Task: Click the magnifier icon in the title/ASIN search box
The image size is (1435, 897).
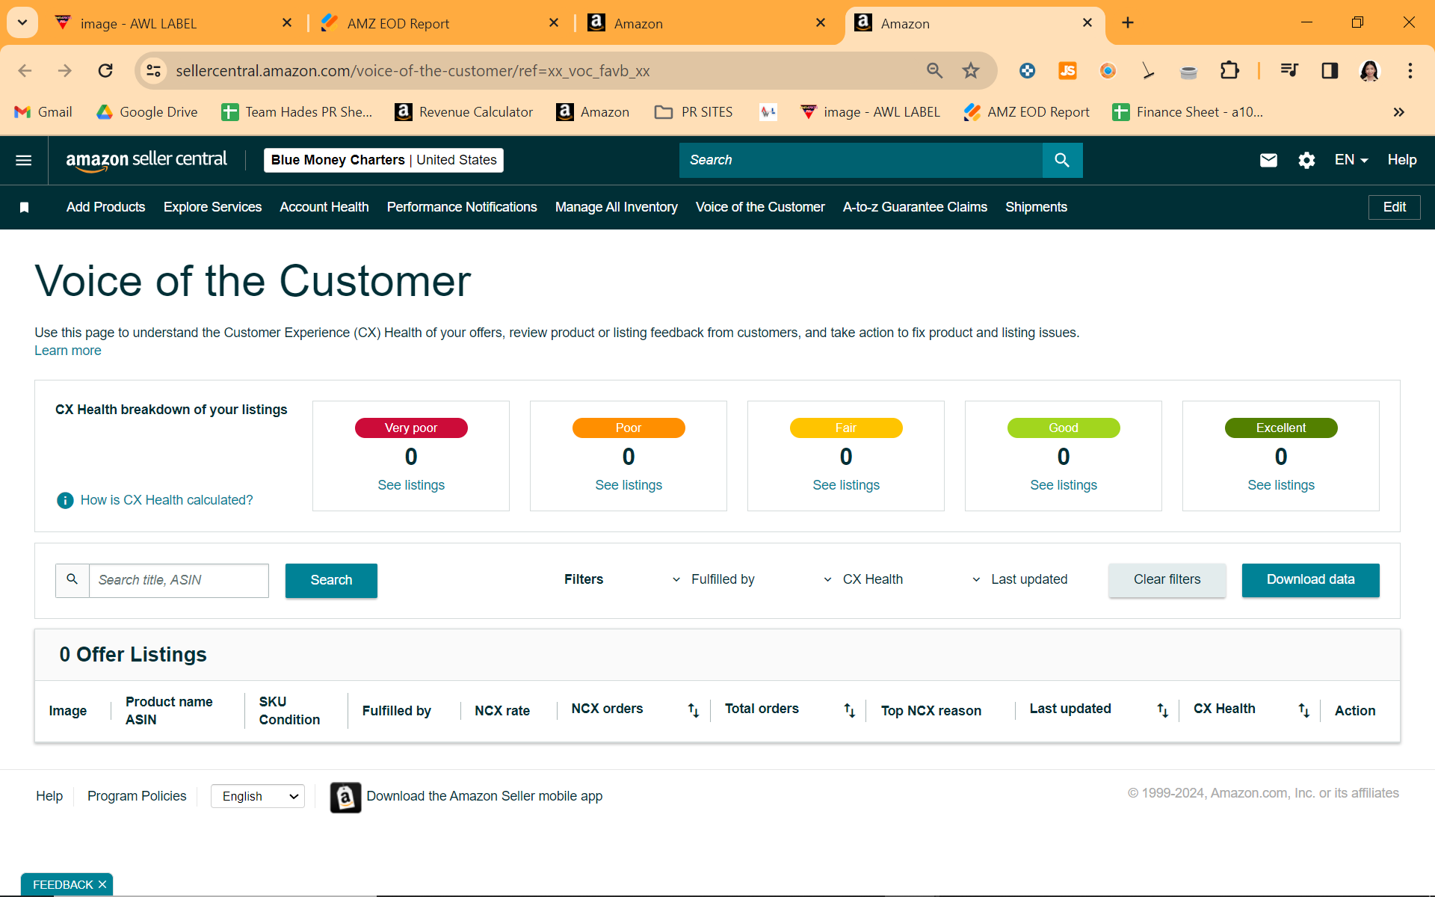Action: [x=72, y=580]
